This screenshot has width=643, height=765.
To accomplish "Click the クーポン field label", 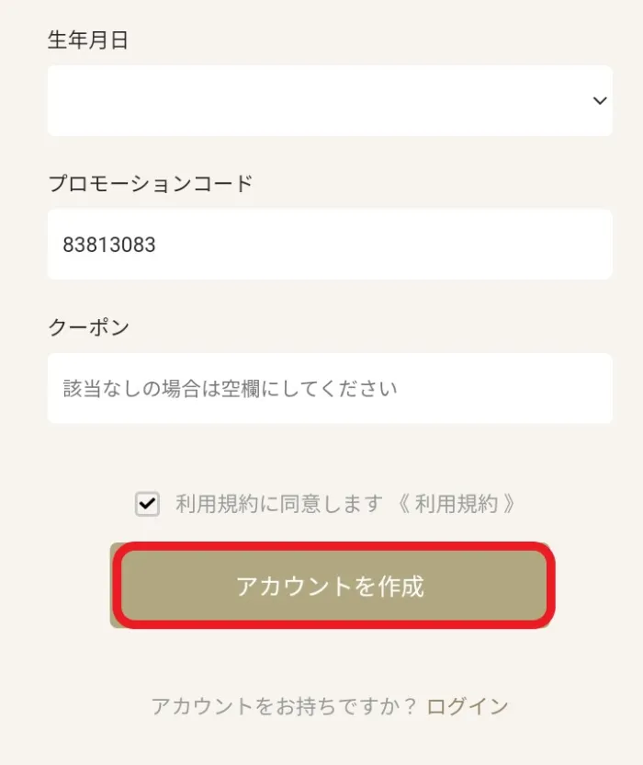I will click(x=88, y=327).
